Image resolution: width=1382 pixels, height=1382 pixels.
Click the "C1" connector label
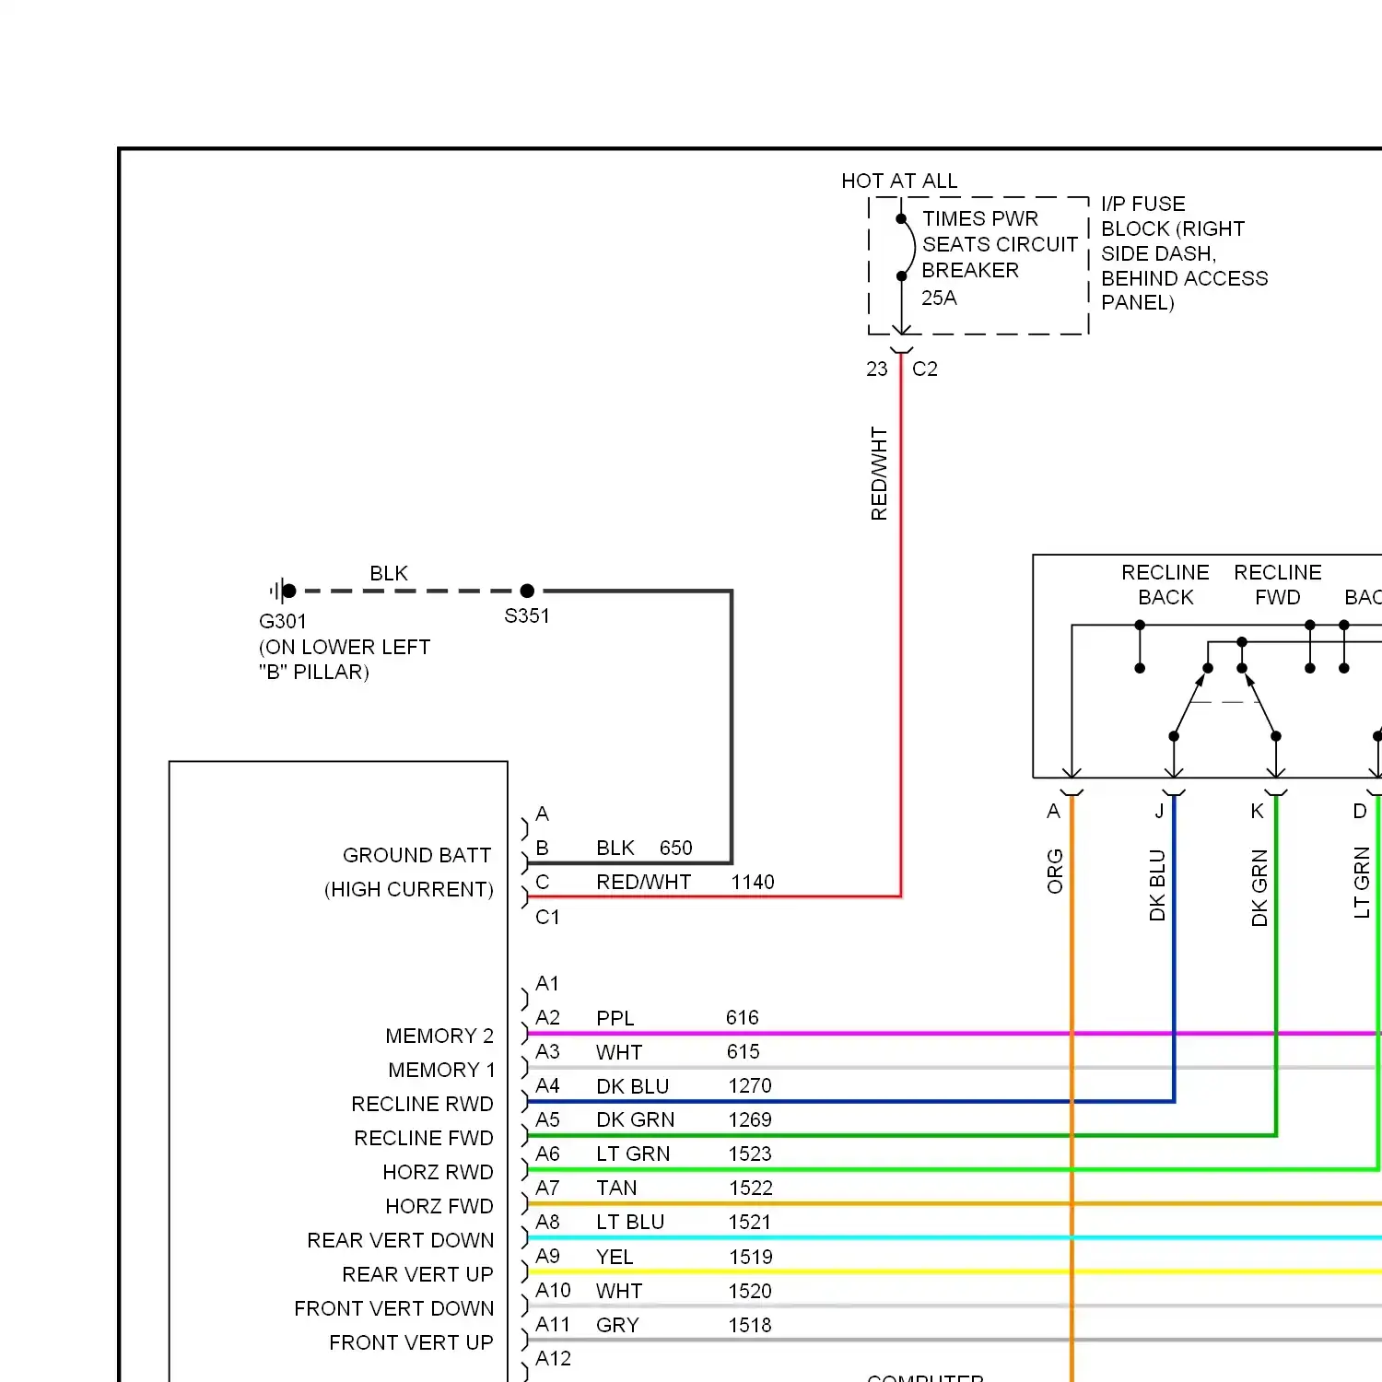[x=547, y=917]
